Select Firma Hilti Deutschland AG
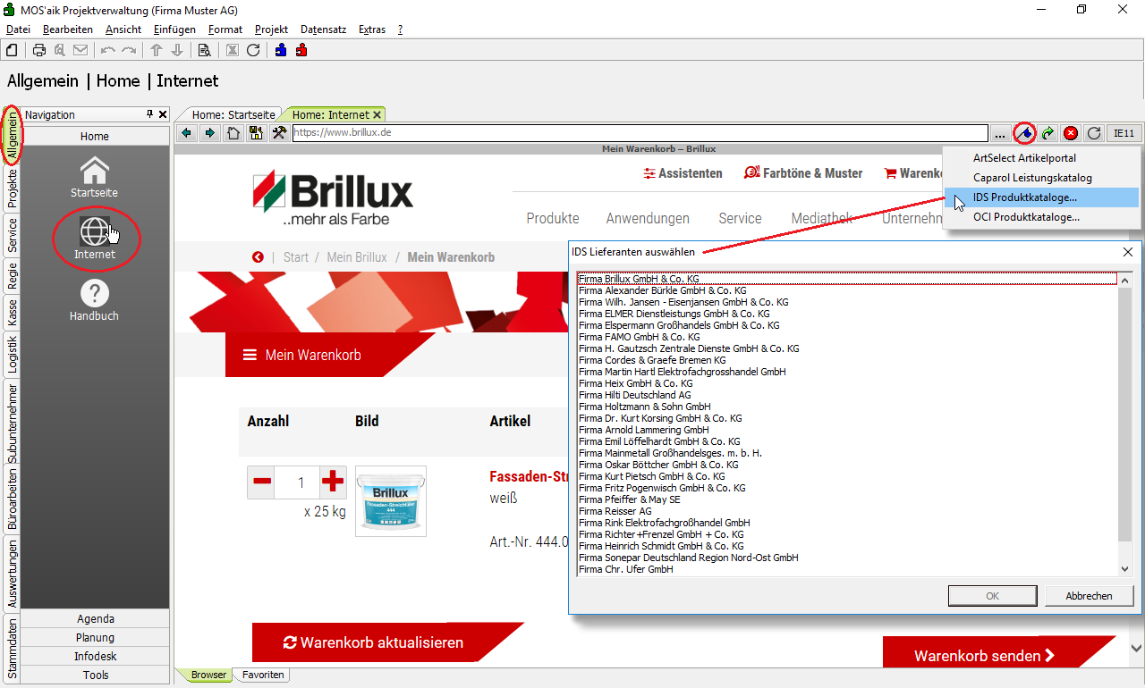1145x688 pixels. click(x=847, y=395)
